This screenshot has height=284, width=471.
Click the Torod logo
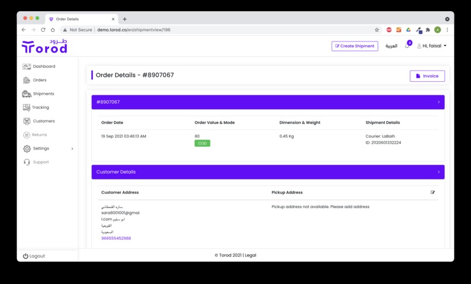[44, 46]
